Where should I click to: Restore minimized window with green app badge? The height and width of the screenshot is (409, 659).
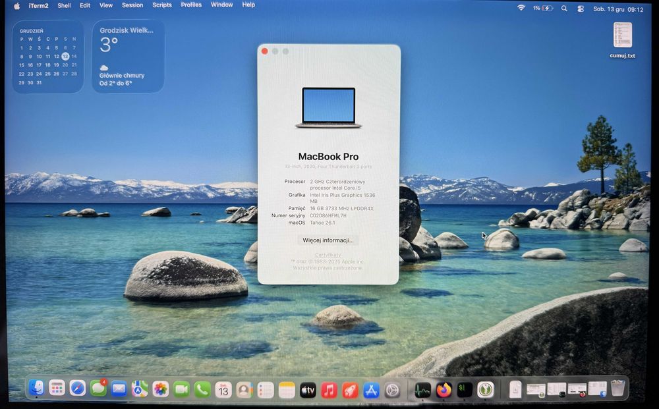[536, 390]
